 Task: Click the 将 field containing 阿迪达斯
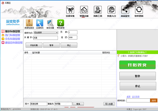(x=39, y=104)
